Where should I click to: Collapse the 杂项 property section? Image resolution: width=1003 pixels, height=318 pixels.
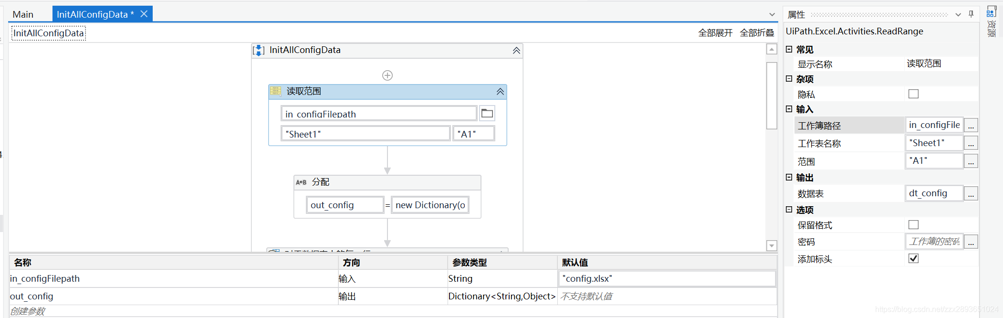pyautogui.click(x=789, y=79)
